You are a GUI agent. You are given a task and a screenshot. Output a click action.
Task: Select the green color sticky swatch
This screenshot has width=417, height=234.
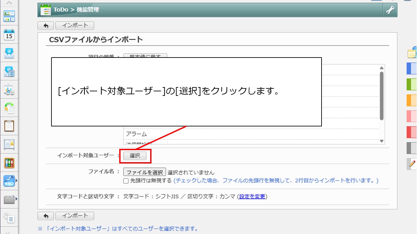(x=412, y=84)
